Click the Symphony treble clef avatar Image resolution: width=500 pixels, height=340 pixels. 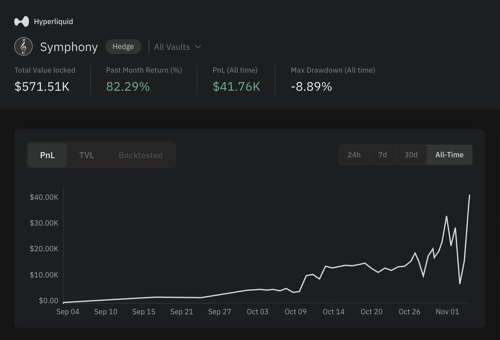click(x=24, y=47)
